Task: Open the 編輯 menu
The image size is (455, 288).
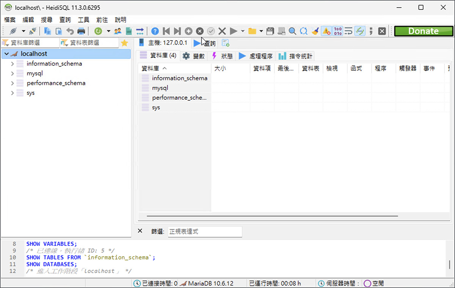Action: click(x=28, y=20)
